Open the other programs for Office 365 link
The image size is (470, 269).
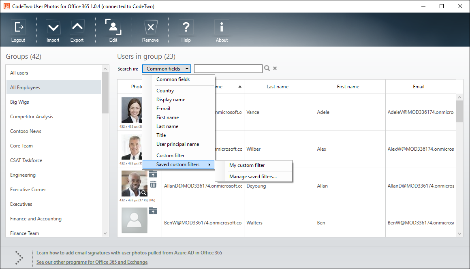[x=92, y=262]
